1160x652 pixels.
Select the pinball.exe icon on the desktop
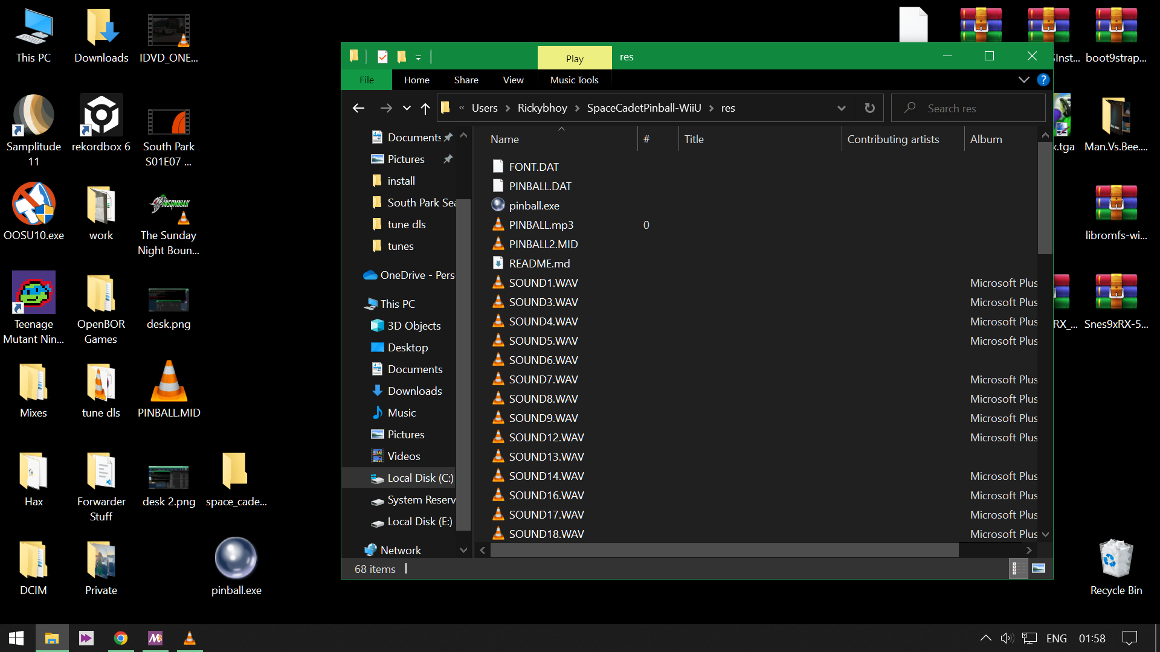click(x=236, y=567)
